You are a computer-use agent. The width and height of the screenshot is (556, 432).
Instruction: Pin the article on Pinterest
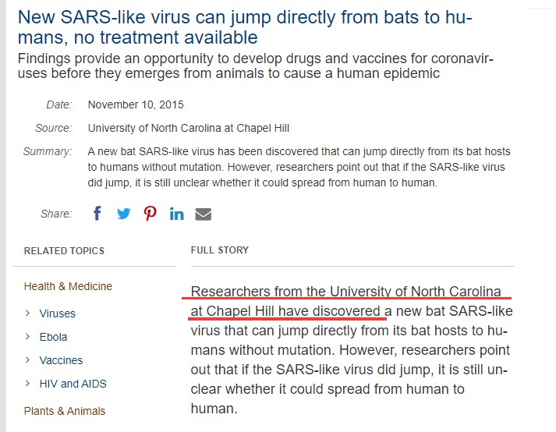[x=151, y=214]
